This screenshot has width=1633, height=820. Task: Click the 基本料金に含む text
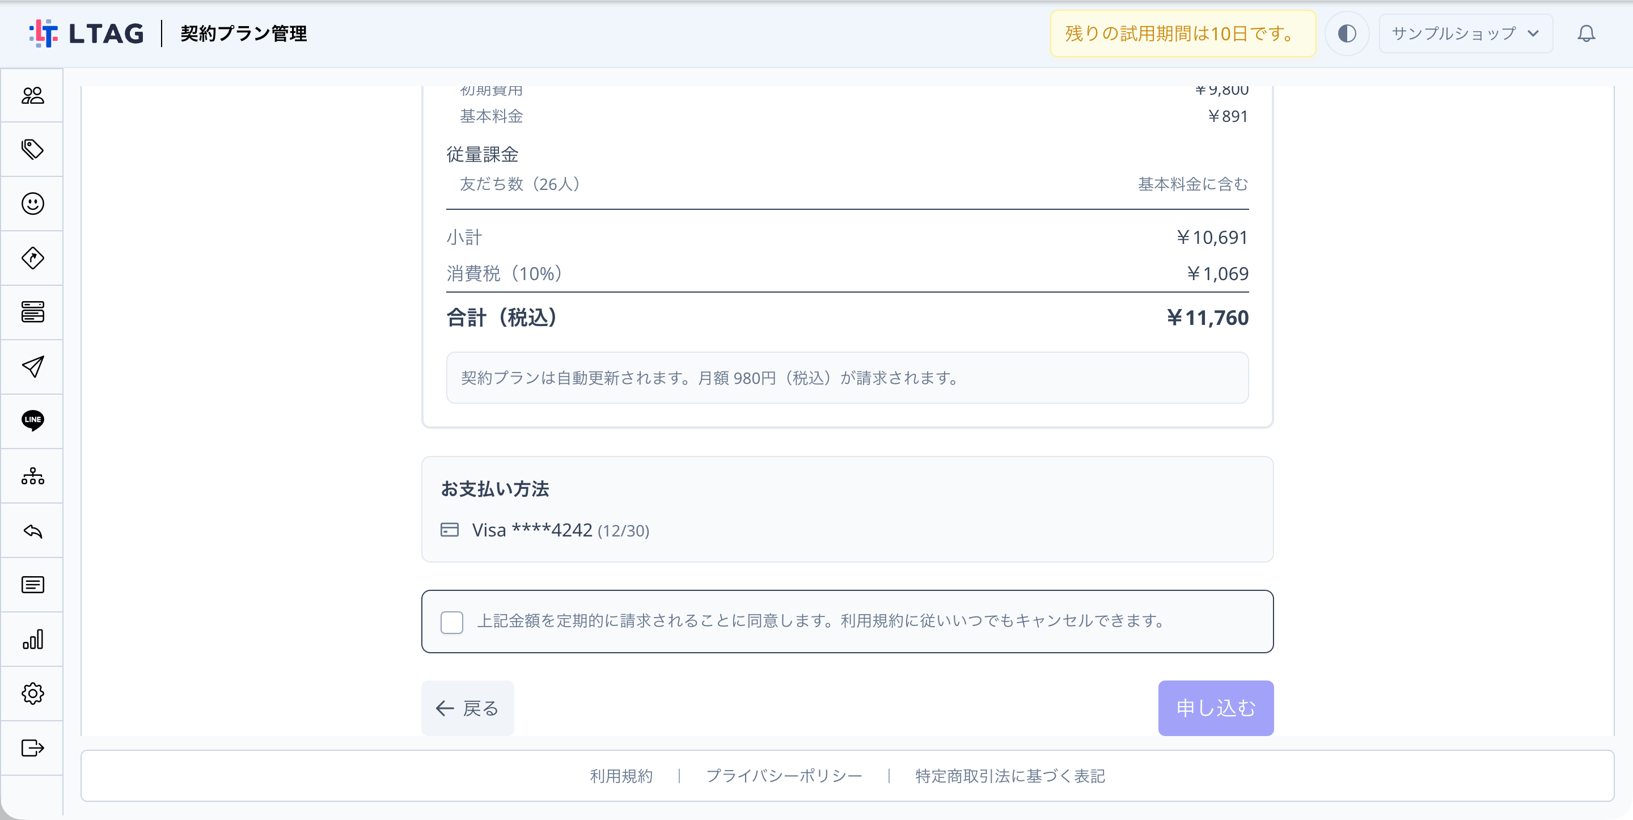(x=1193, y=184)
